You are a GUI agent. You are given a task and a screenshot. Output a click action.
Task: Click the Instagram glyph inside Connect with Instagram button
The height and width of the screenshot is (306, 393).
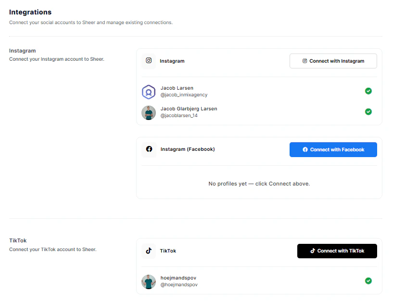coord(304,61)
